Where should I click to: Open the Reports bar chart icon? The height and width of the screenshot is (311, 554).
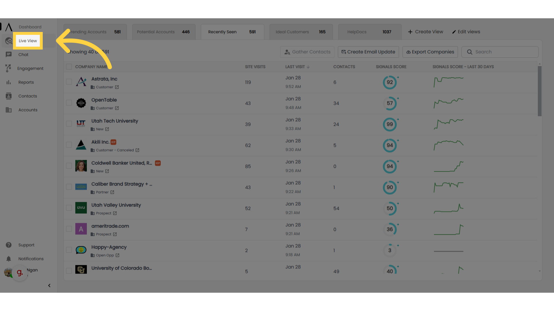[9, 82]
